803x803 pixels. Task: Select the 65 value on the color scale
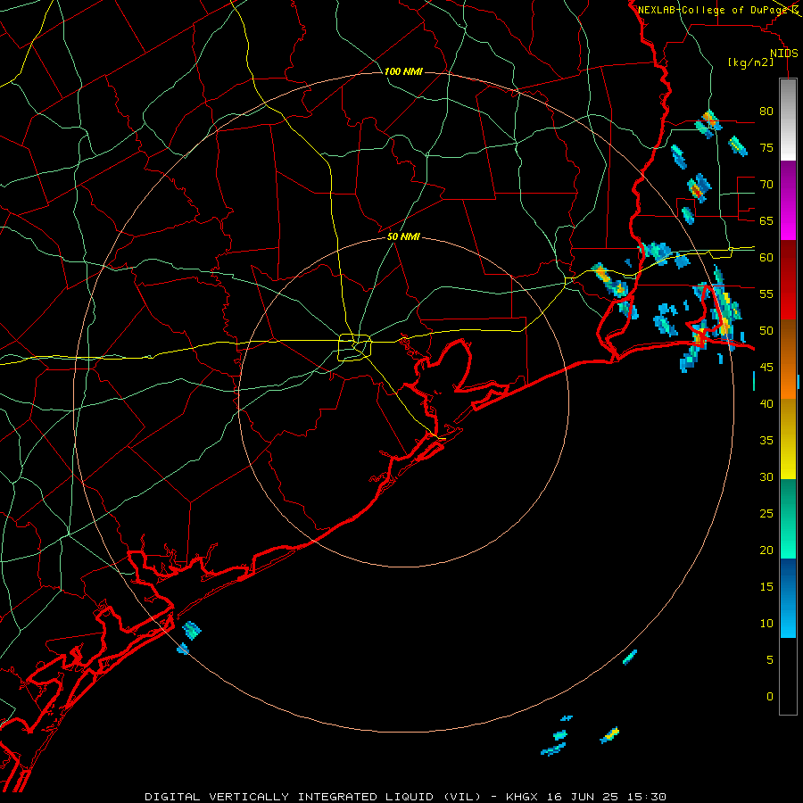pos(766,220)
